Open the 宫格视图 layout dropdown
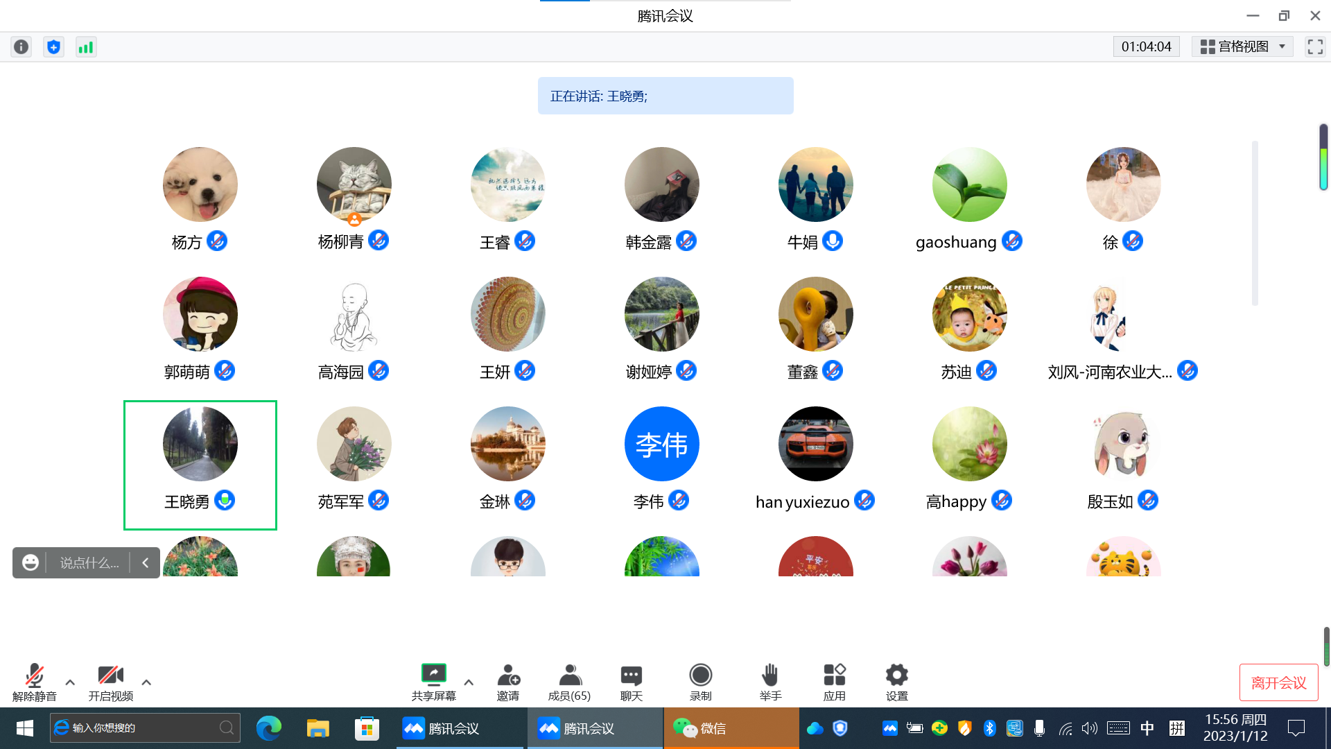 (x=1242, y=46)
